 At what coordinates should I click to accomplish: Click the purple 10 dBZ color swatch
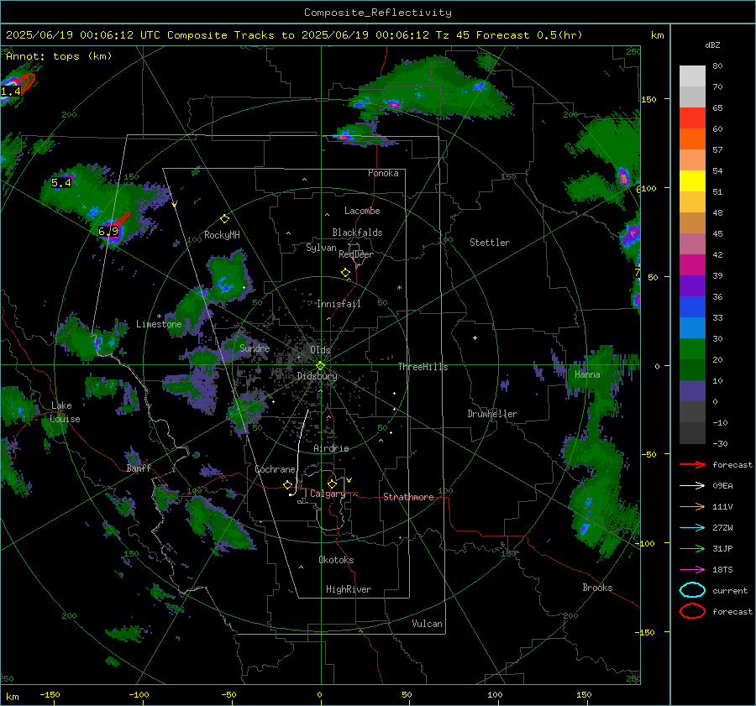[x=692, y=391]
